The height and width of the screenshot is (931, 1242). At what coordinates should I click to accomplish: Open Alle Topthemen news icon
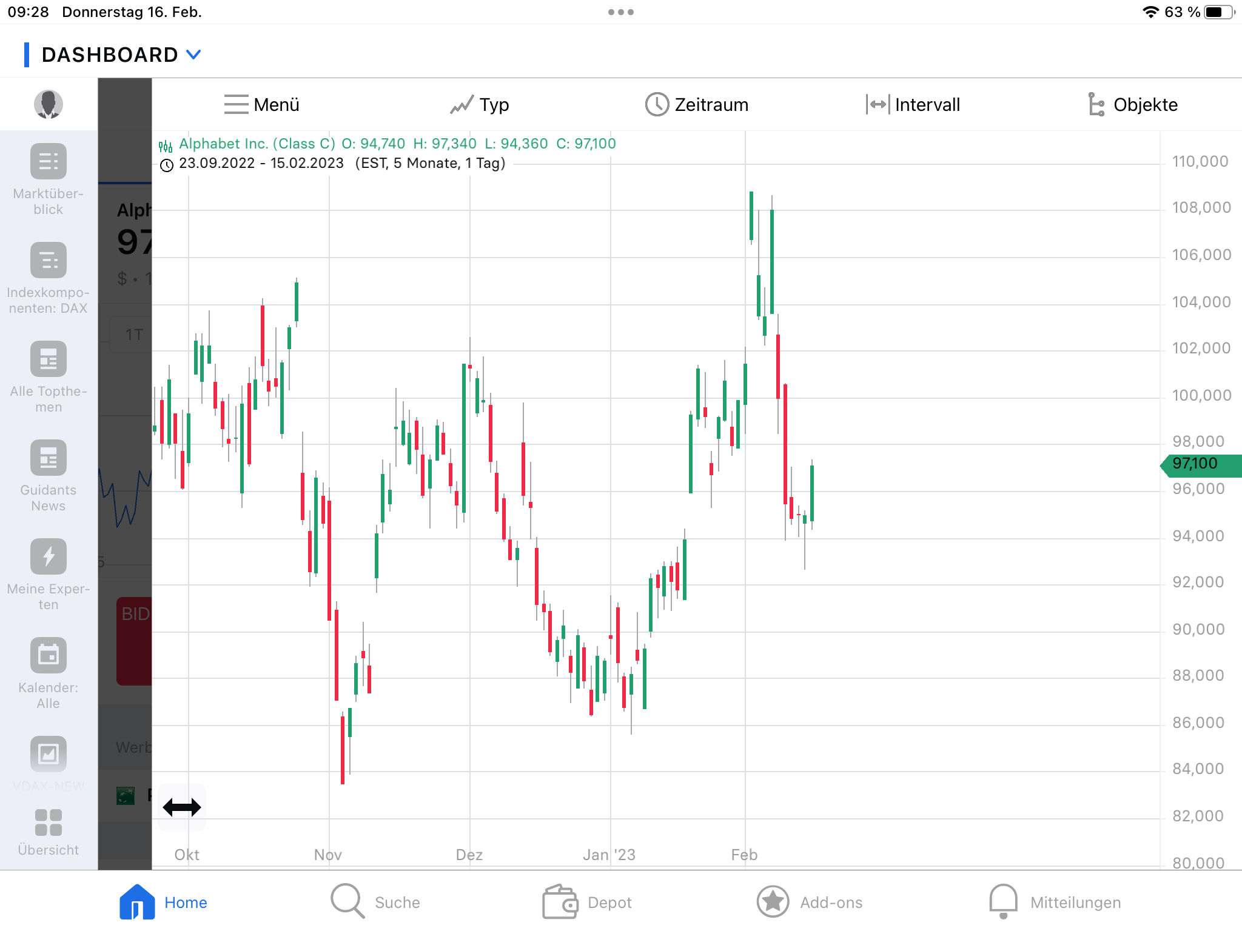[48, 359]
